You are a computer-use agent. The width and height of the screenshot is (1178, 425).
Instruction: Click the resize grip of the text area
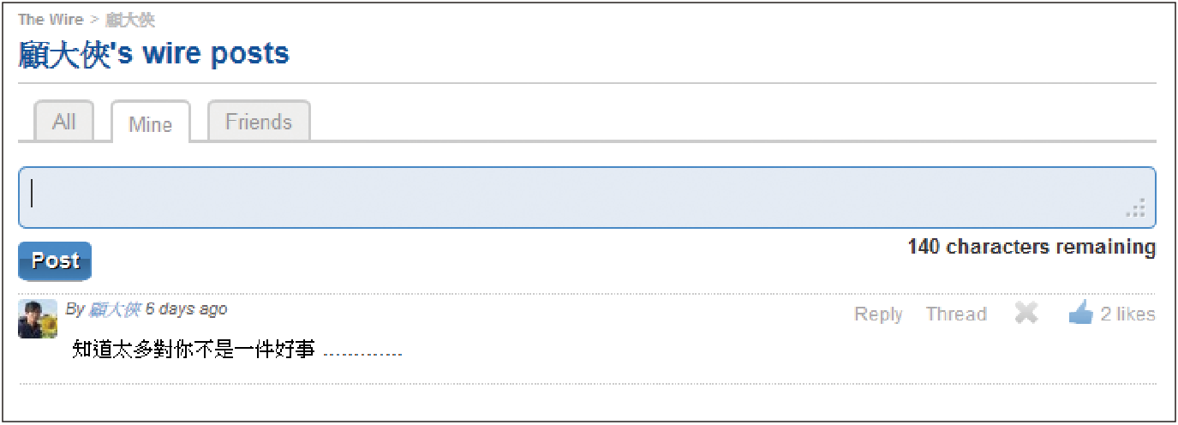pos(1136,207)
